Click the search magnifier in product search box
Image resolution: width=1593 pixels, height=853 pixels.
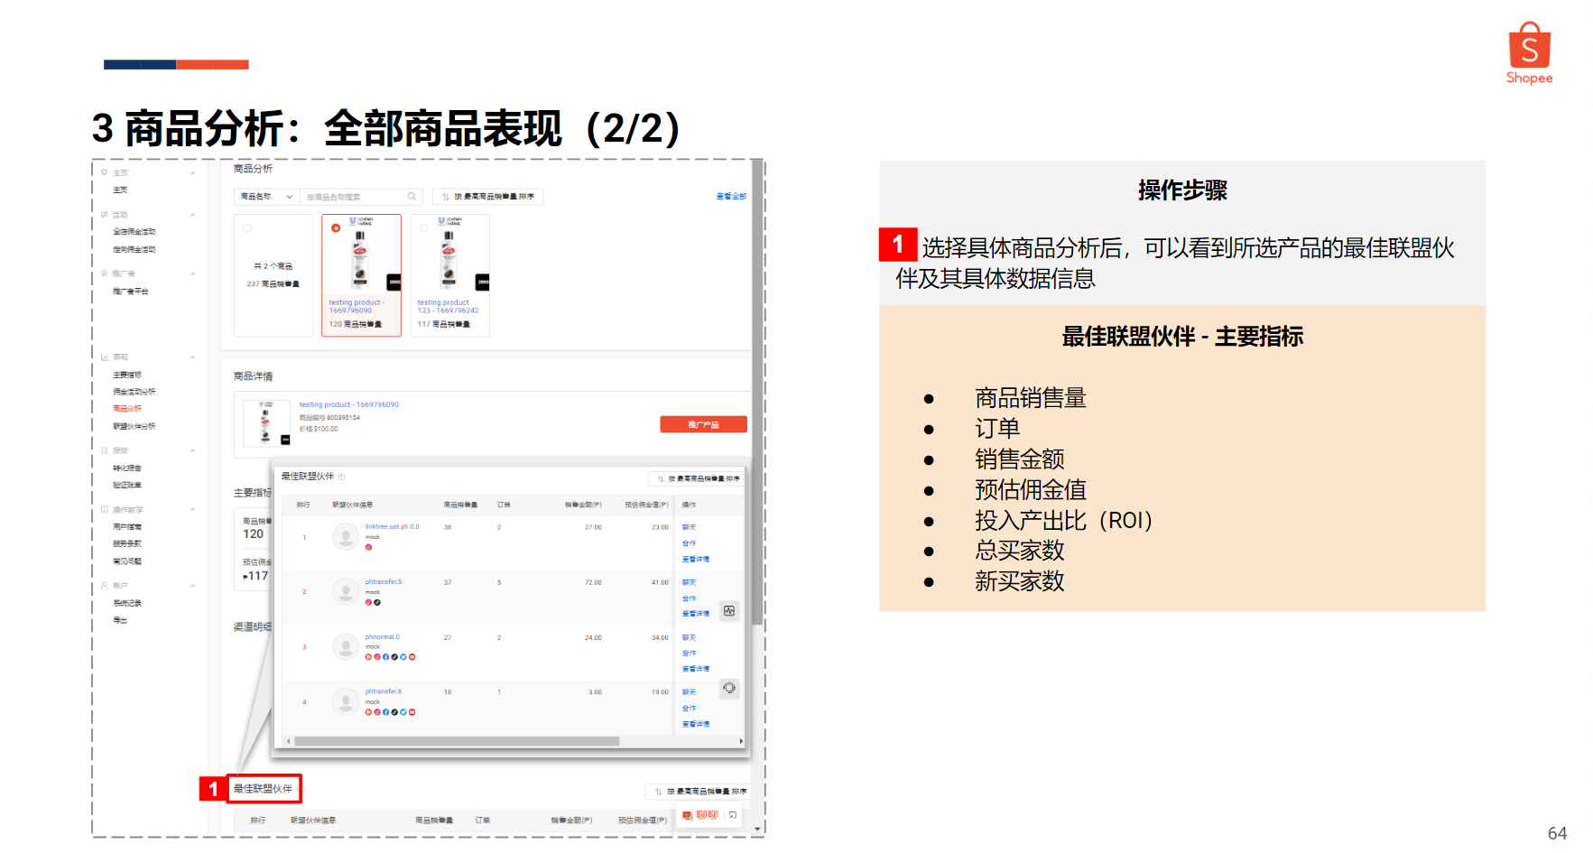pyautogui.click(x=412, y=197)
